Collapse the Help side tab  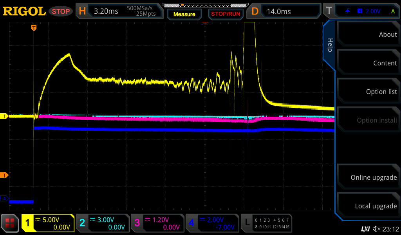click(329, 45)
